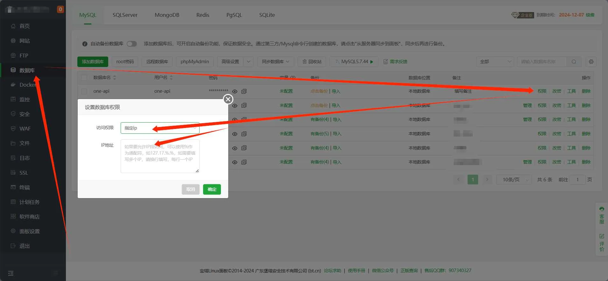Click the 添加数据库 button
Viewport: 608px width, 281px height.
coord(93,62)
